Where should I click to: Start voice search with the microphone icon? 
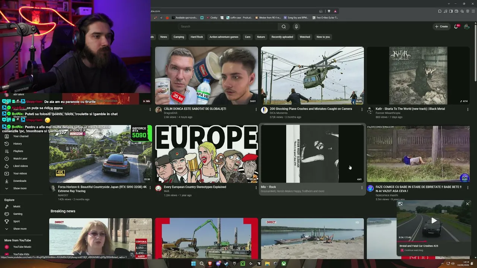296,26
